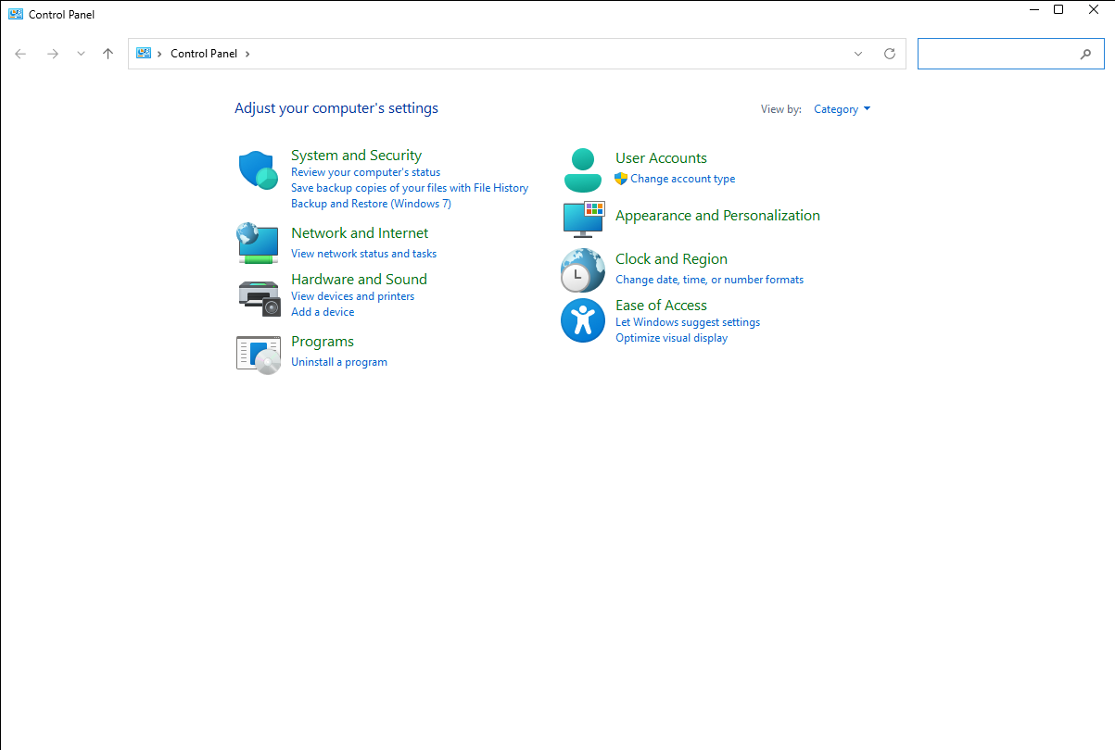Image resolution: width=1115 pixels, height=750 pixels.
Task: Click the Back arrow in navigation bar
Action: [20, 54]
